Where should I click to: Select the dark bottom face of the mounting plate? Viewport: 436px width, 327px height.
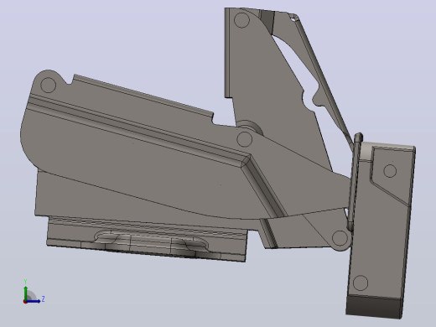pyautogui.click(x=374, y=307)
